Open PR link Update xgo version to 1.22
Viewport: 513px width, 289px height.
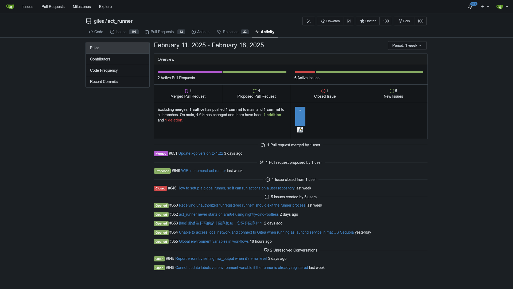pyautogui.click(x=200, y=153)
